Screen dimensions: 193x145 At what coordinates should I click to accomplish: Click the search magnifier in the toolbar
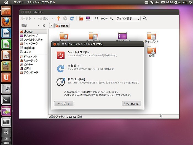(145, 19)
